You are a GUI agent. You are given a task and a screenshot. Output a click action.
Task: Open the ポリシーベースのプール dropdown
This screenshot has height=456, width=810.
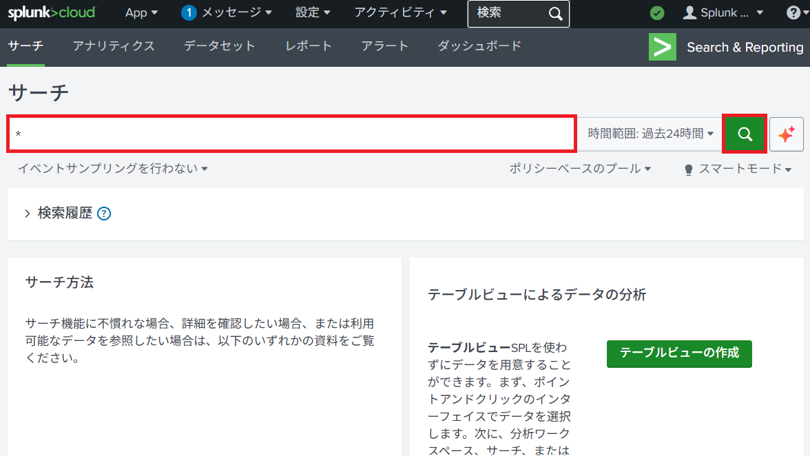(580, 169)
